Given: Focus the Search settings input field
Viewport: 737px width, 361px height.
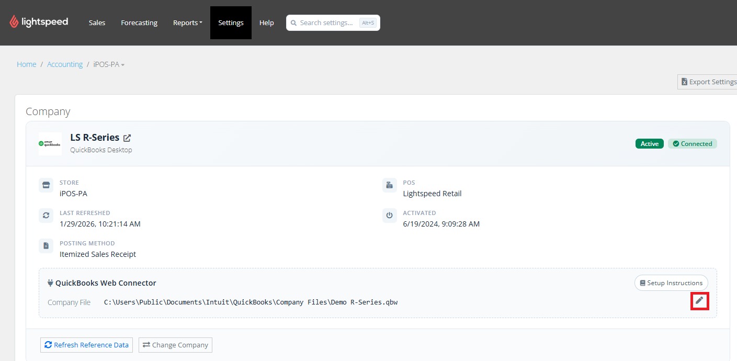Looking at the screenshot, I should click(333, 22).
